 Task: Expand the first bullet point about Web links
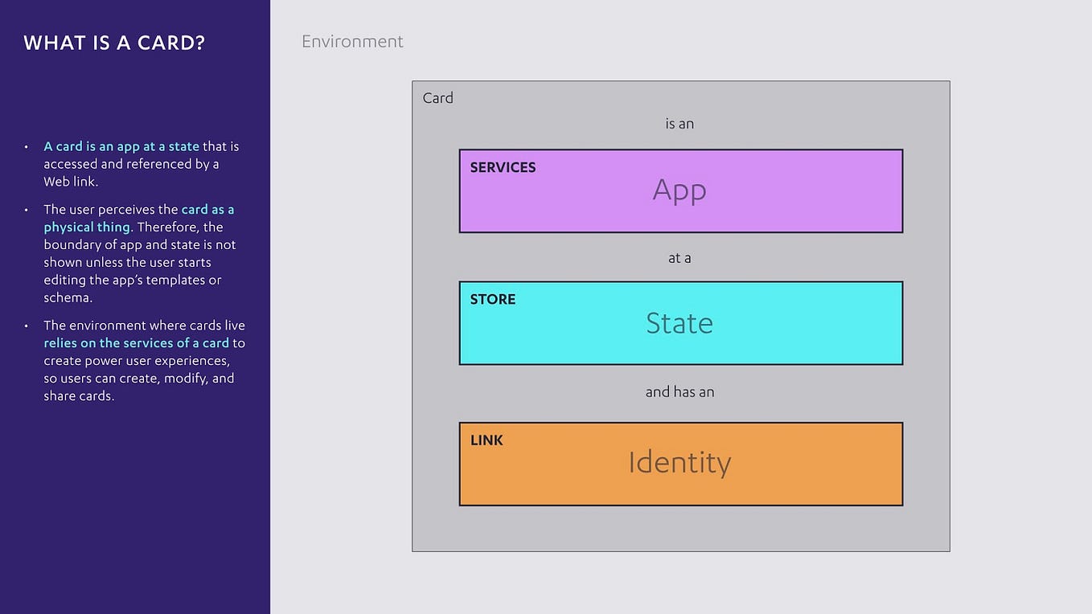[141, 163]
